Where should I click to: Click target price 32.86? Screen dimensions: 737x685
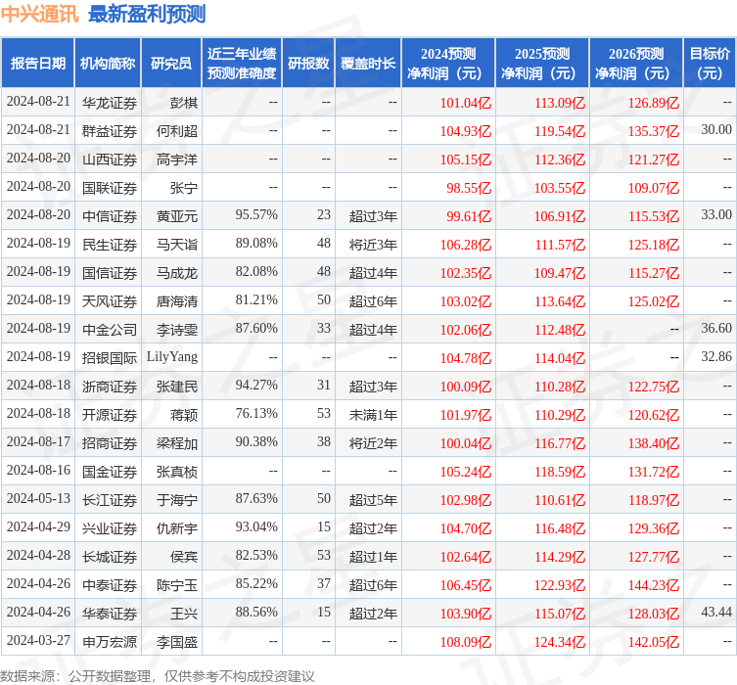(716, 356)
